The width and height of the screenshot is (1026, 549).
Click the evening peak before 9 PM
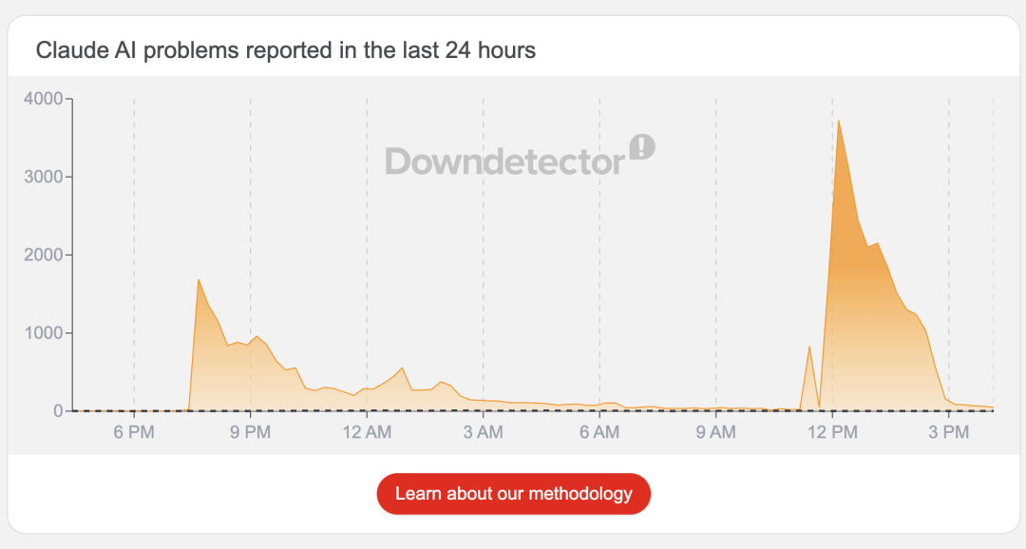(198, 279)
